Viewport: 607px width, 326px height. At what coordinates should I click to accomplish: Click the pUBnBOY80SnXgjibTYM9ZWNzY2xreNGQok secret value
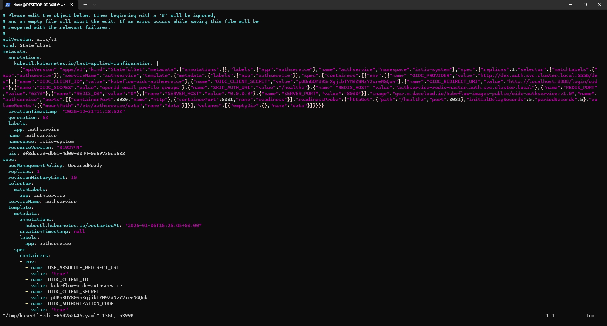(x=99, y=298)
